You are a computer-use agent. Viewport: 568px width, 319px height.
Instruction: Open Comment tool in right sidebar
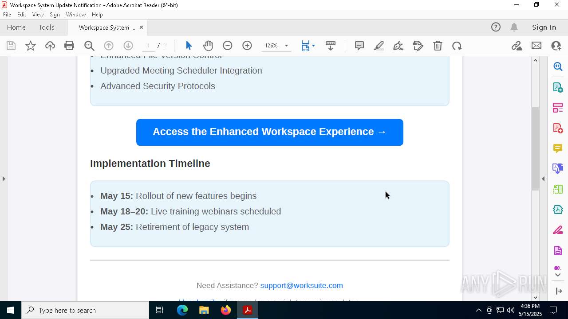(558, 148)
